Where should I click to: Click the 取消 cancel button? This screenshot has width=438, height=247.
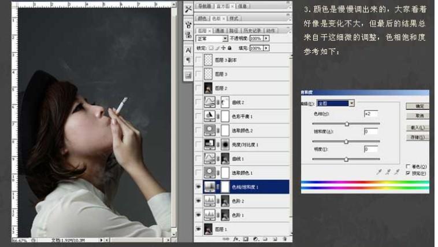coord(418,116)
